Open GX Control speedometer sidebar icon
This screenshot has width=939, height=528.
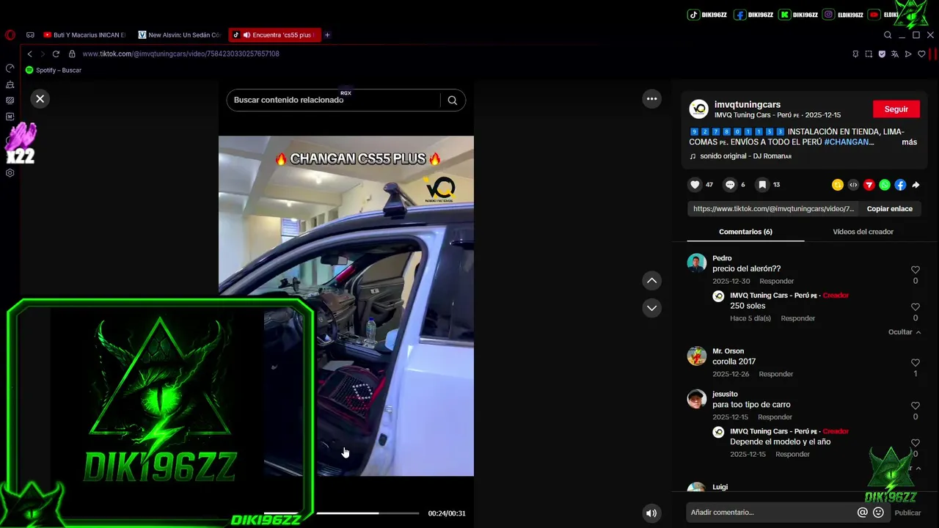(x=10, y=68)
